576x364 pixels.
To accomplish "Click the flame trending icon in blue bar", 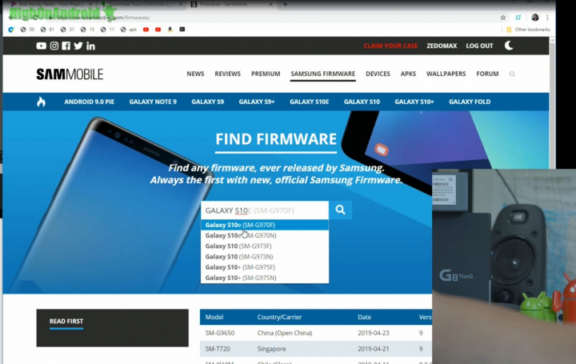I will (x=41, y=102).
